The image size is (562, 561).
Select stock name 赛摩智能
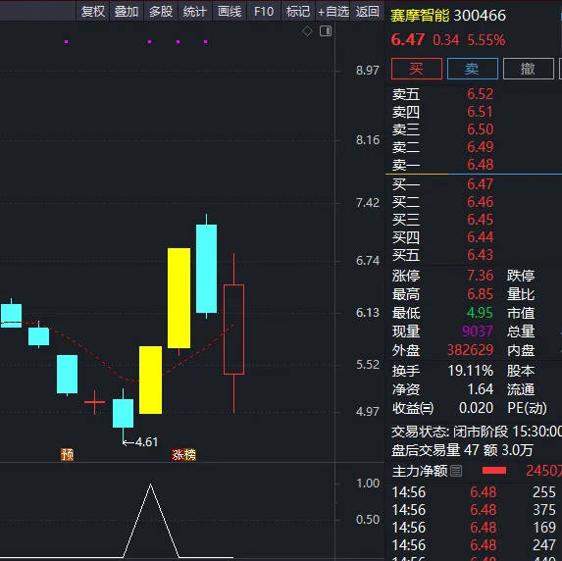420,16
